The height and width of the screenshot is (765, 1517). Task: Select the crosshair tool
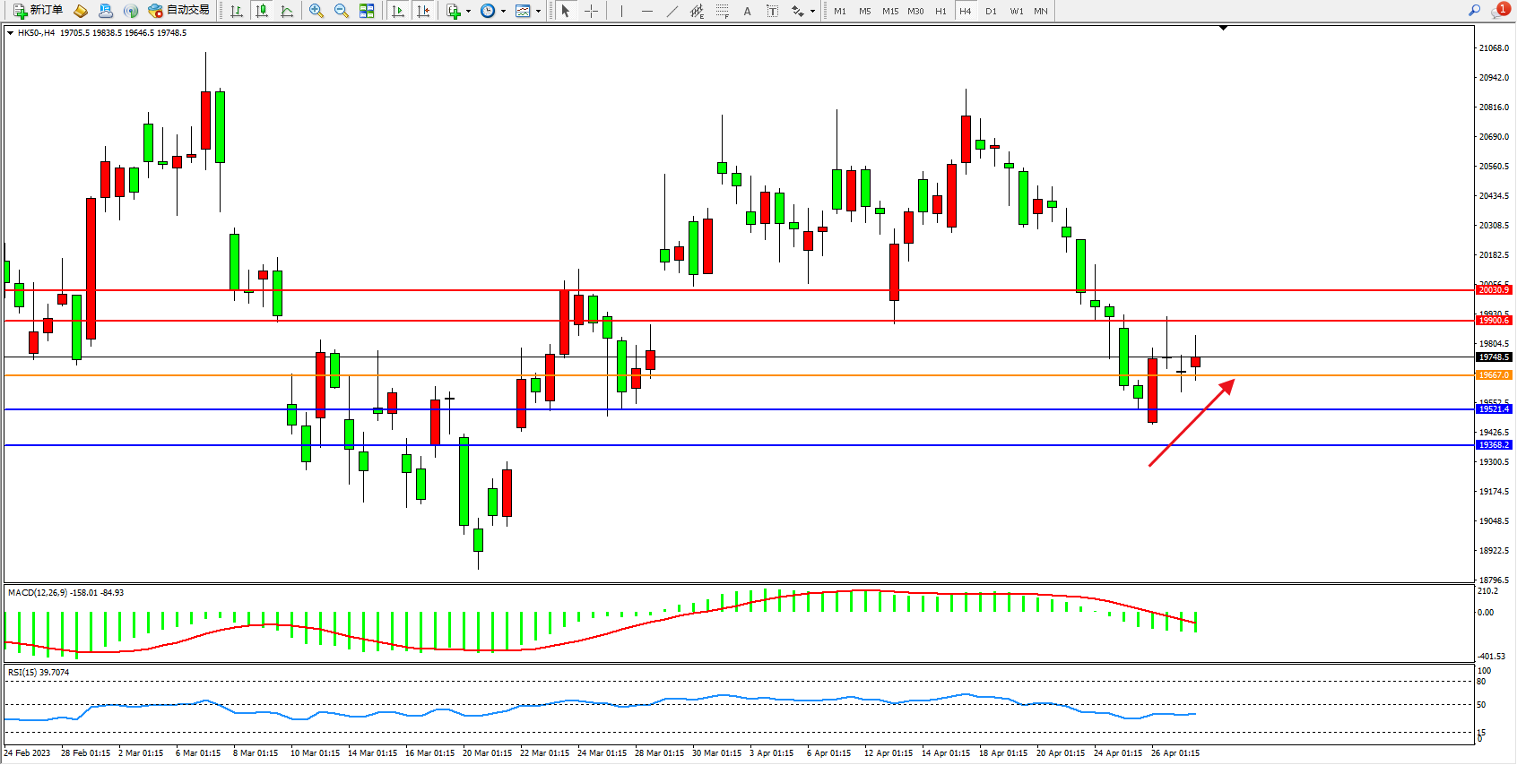click(592, 11)
